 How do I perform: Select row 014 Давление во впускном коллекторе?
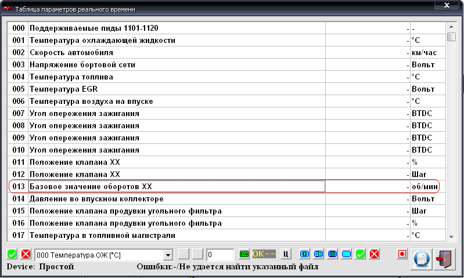pyautogui.click(x=226, y=198)
